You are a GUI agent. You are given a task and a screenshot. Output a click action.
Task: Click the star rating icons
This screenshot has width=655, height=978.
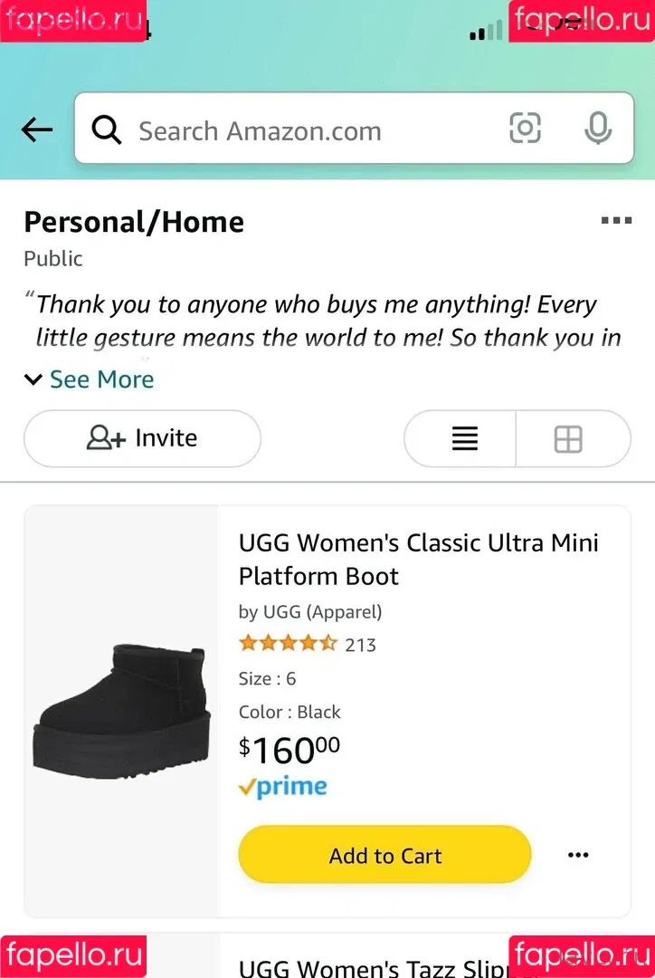click(287, 644)
